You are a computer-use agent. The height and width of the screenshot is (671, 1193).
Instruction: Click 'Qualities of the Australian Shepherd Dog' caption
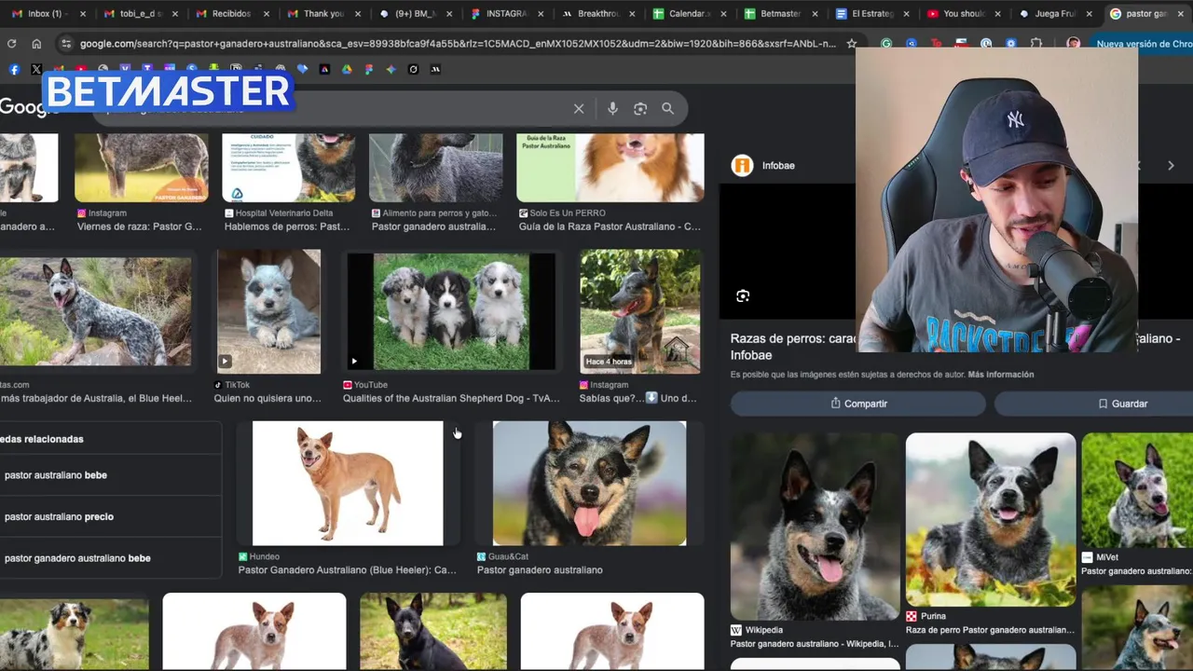[451, 399]
